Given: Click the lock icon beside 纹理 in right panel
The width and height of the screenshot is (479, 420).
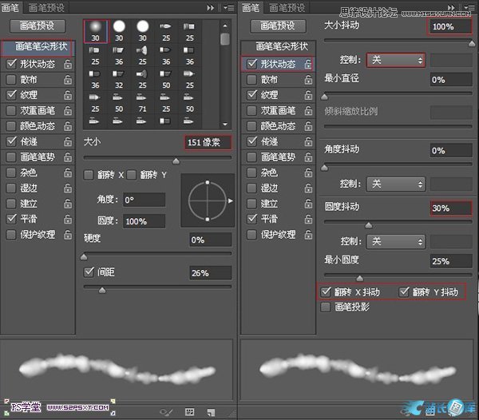Looking at the screenshot, I should (307, 95).
